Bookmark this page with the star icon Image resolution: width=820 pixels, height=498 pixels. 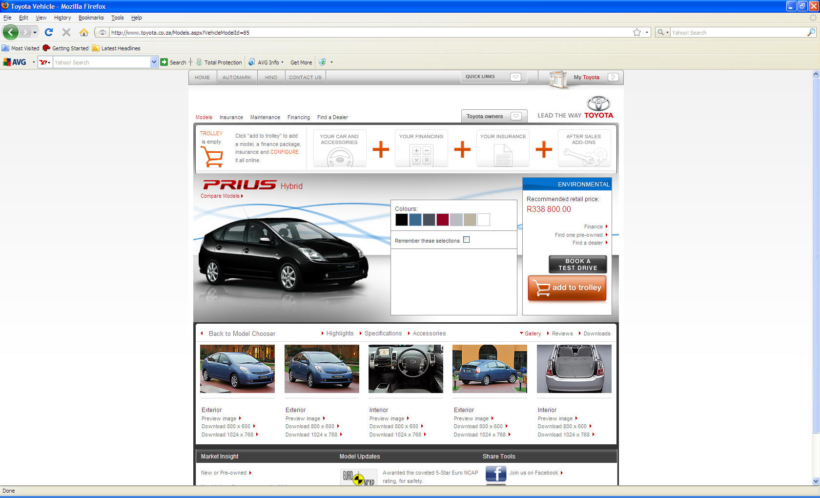[x=637, y=32]
